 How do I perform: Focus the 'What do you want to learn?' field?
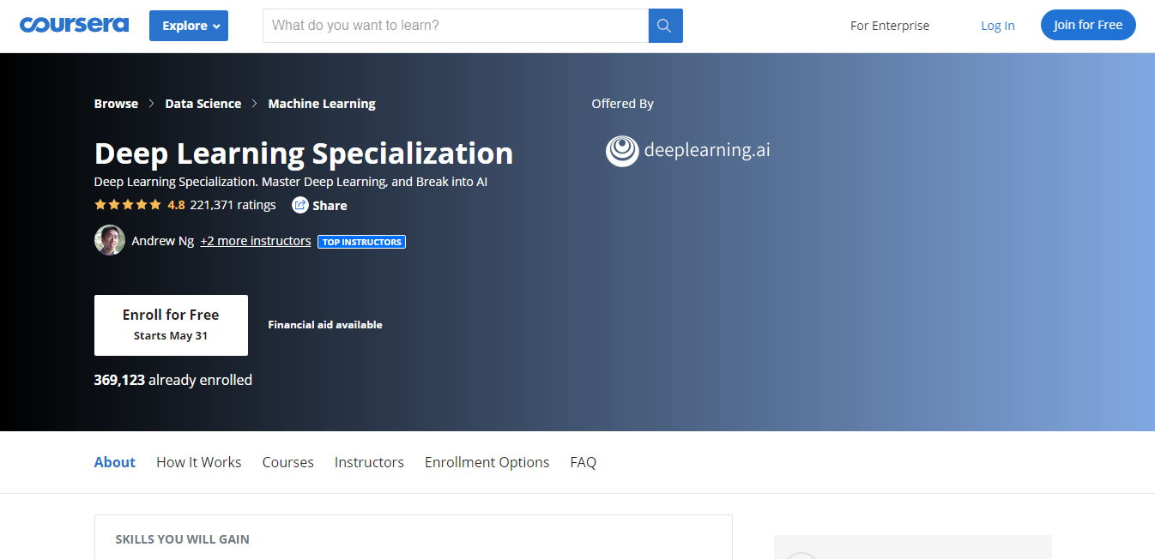455,26
